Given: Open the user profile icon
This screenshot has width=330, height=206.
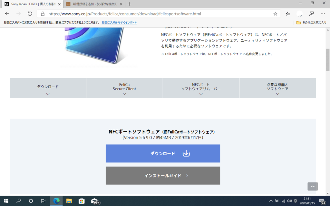Looking at the screenshot, I should pyautogui.click(x=299, y=14).
